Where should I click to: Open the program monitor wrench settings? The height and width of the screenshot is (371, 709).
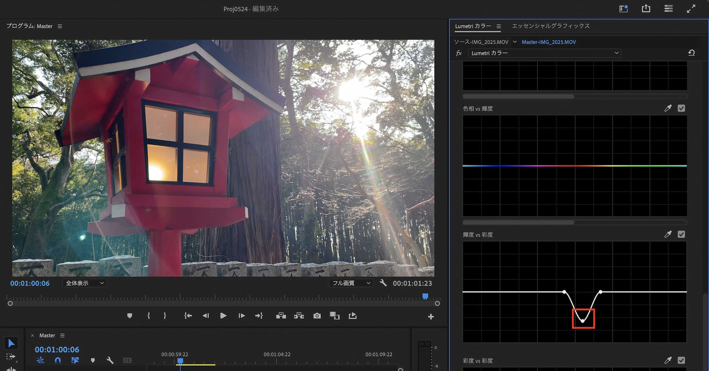pyautogui.click(x=383, y=283)
